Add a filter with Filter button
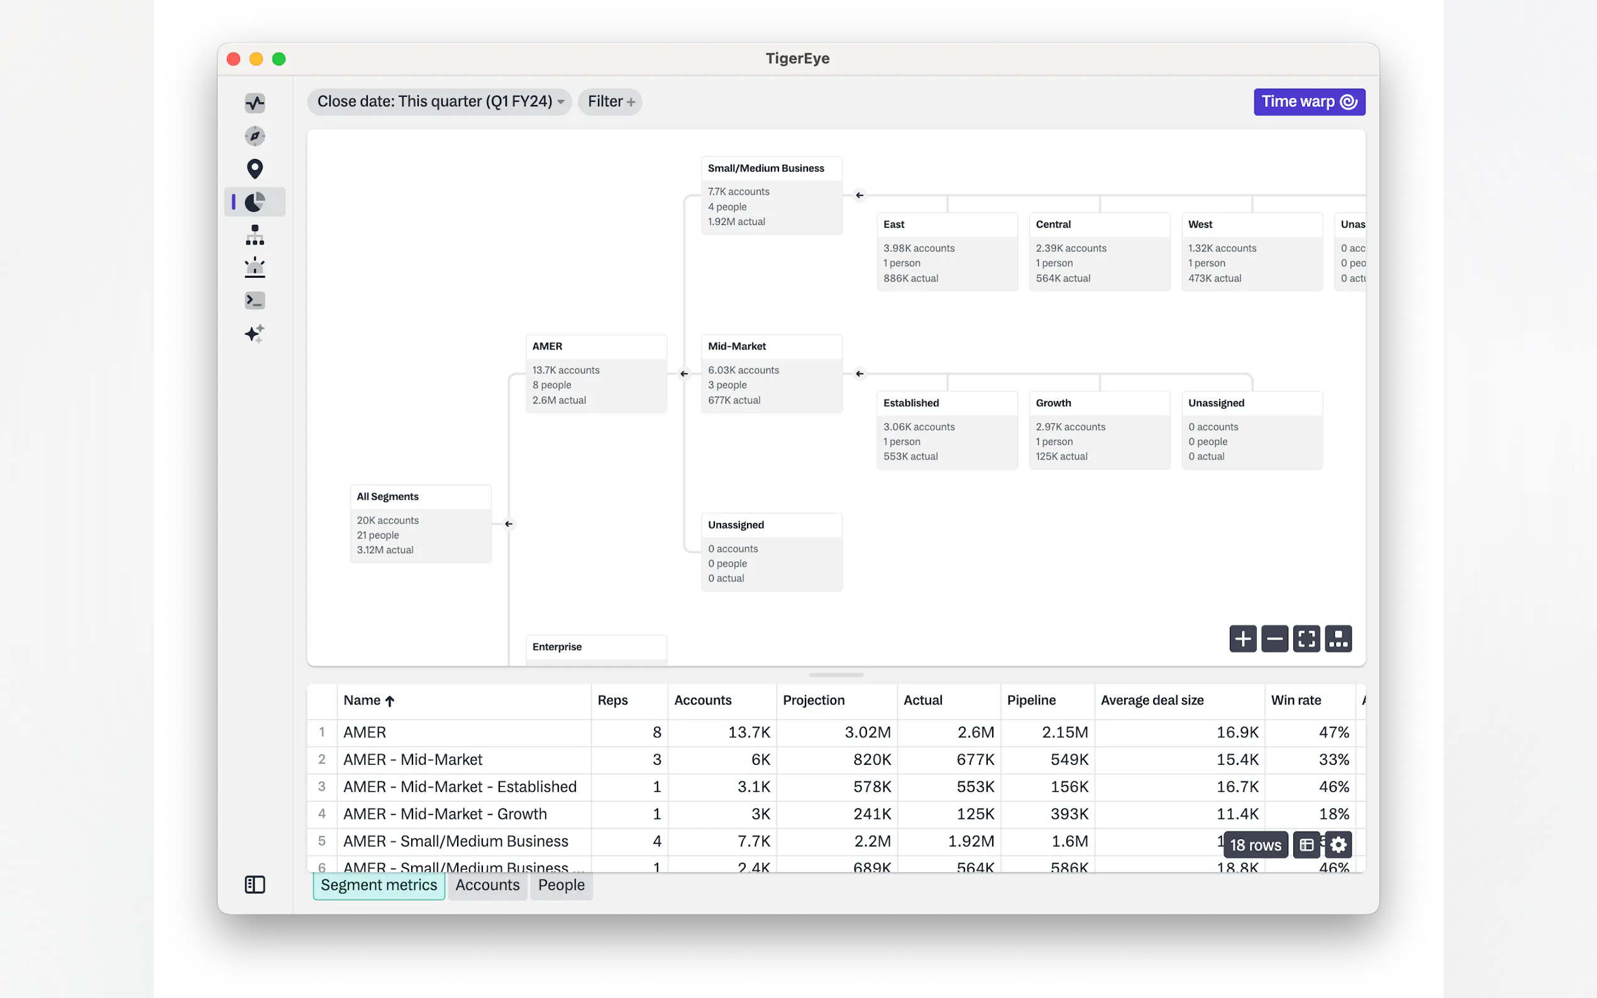 click(610, 102)
